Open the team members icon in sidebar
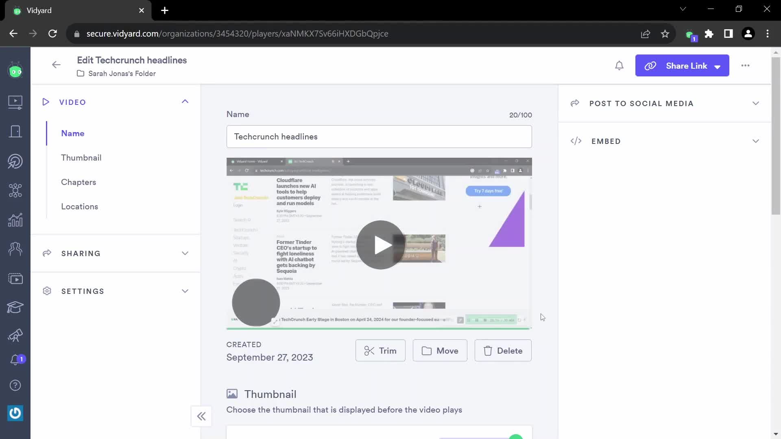The height and width of the screenshot is (439, 781). pos(15,249)
